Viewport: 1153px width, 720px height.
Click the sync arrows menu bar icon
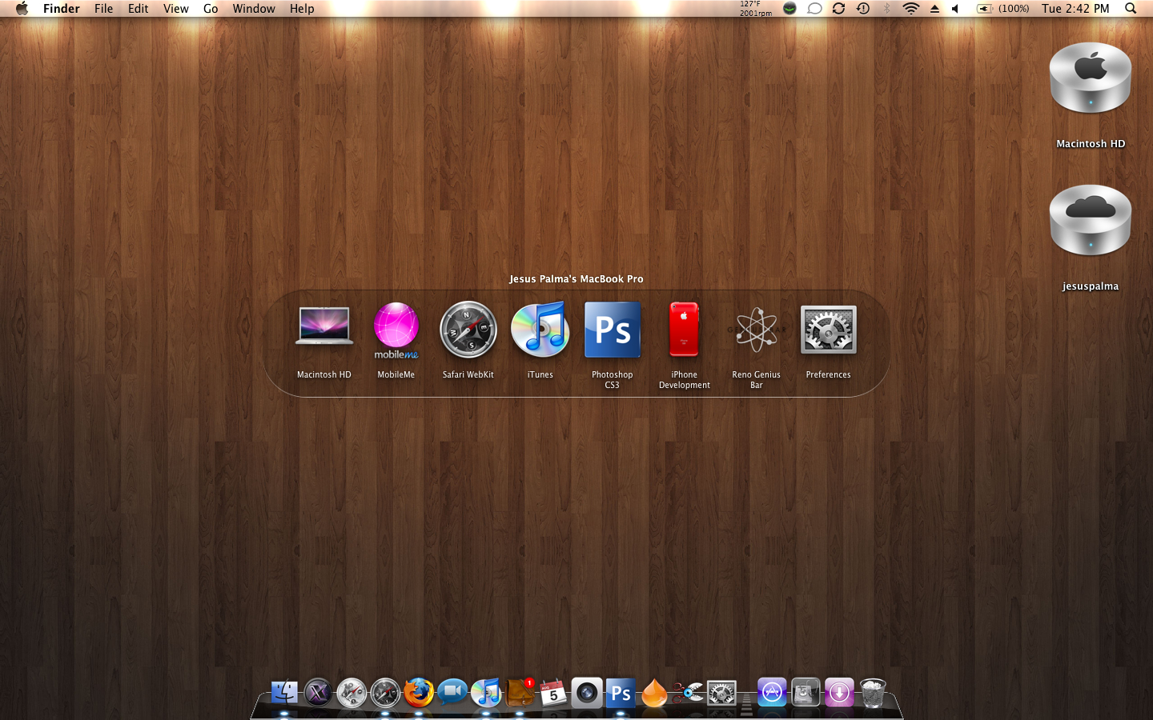coord(838,9)
